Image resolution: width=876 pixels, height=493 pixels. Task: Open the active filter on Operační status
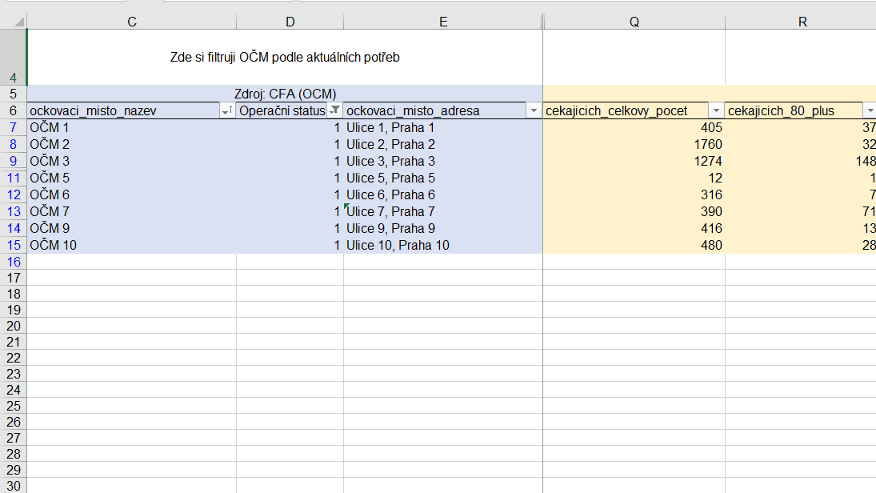(335, 111)
